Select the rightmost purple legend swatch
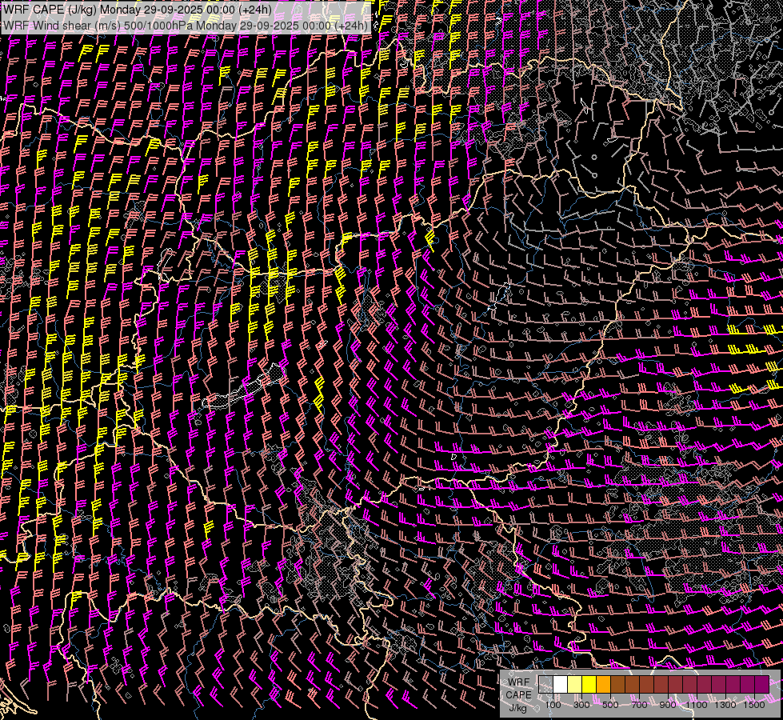 761,684
